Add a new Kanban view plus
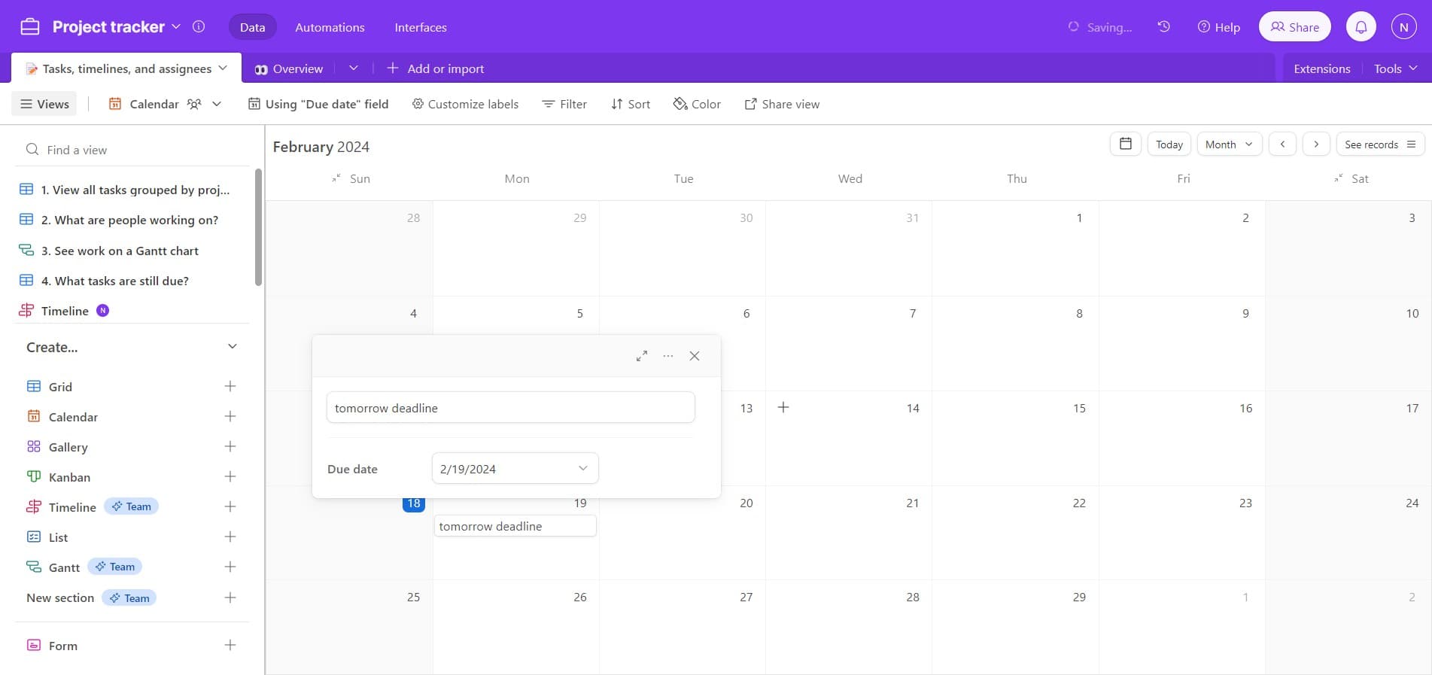This screenshot has height=675, width=1432. [x=230, y=476]
